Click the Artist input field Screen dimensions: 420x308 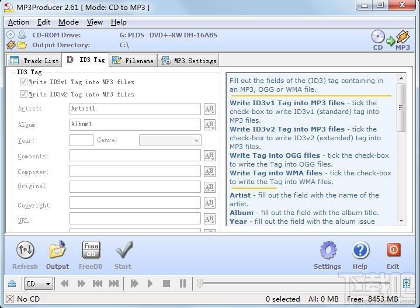[x=135, y=109]
